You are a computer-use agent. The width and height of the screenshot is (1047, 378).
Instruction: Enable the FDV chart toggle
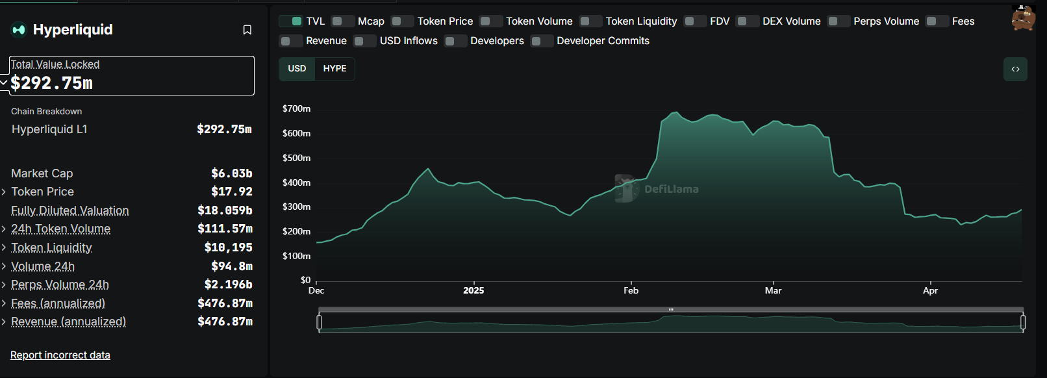point(695,21)
